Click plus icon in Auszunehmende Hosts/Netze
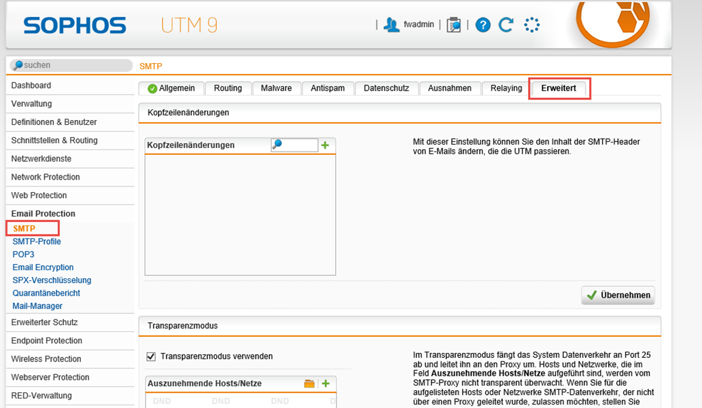 tap(326, 384)
